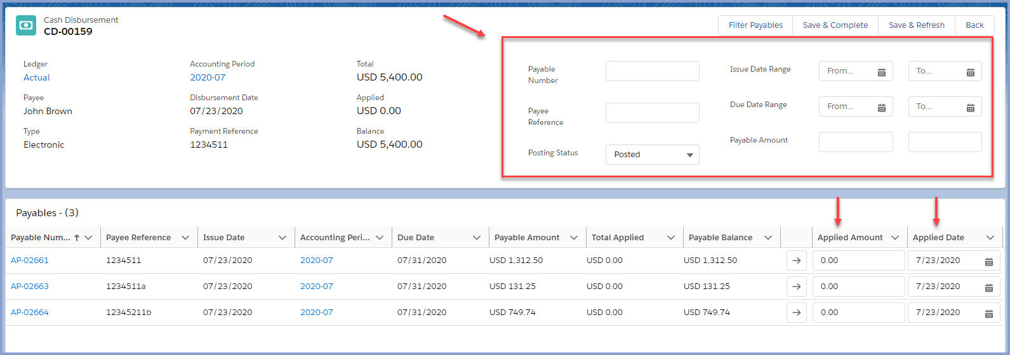Expand Due Date column menu

477,238
